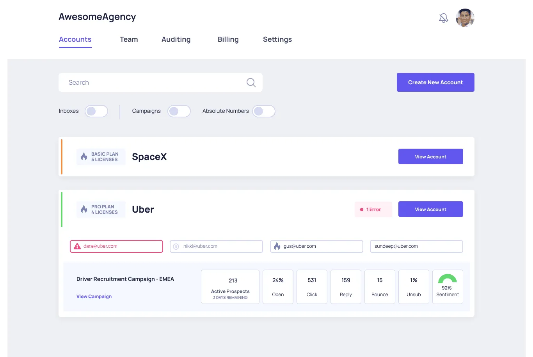
Task: Turn on Absolute Numbers
Action: tap(264, 111)
